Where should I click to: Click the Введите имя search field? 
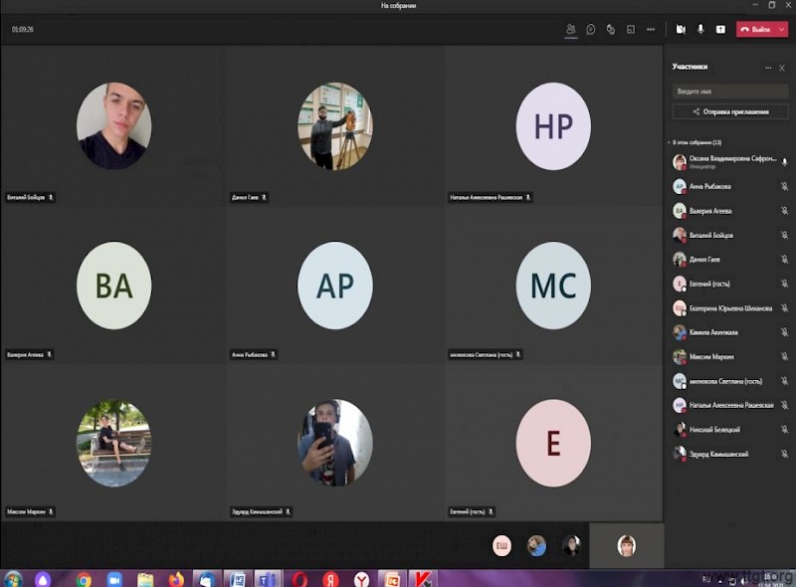(730, 91)
